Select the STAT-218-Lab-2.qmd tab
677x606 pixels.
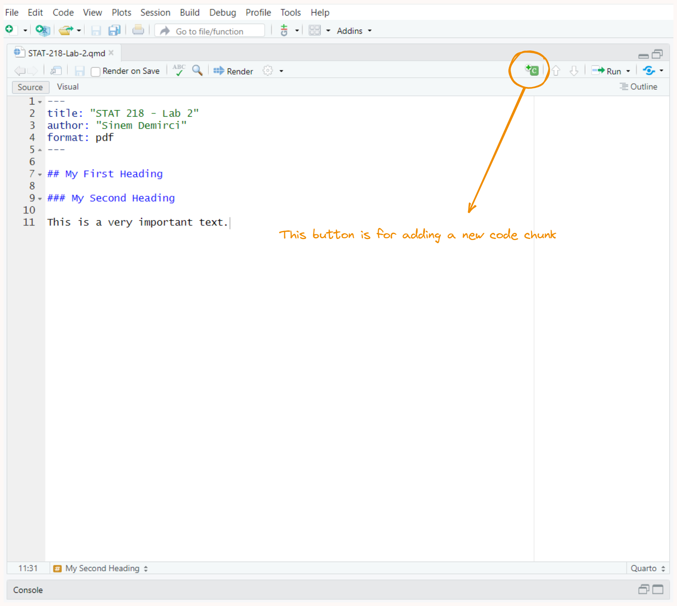(x=66, y=53)
